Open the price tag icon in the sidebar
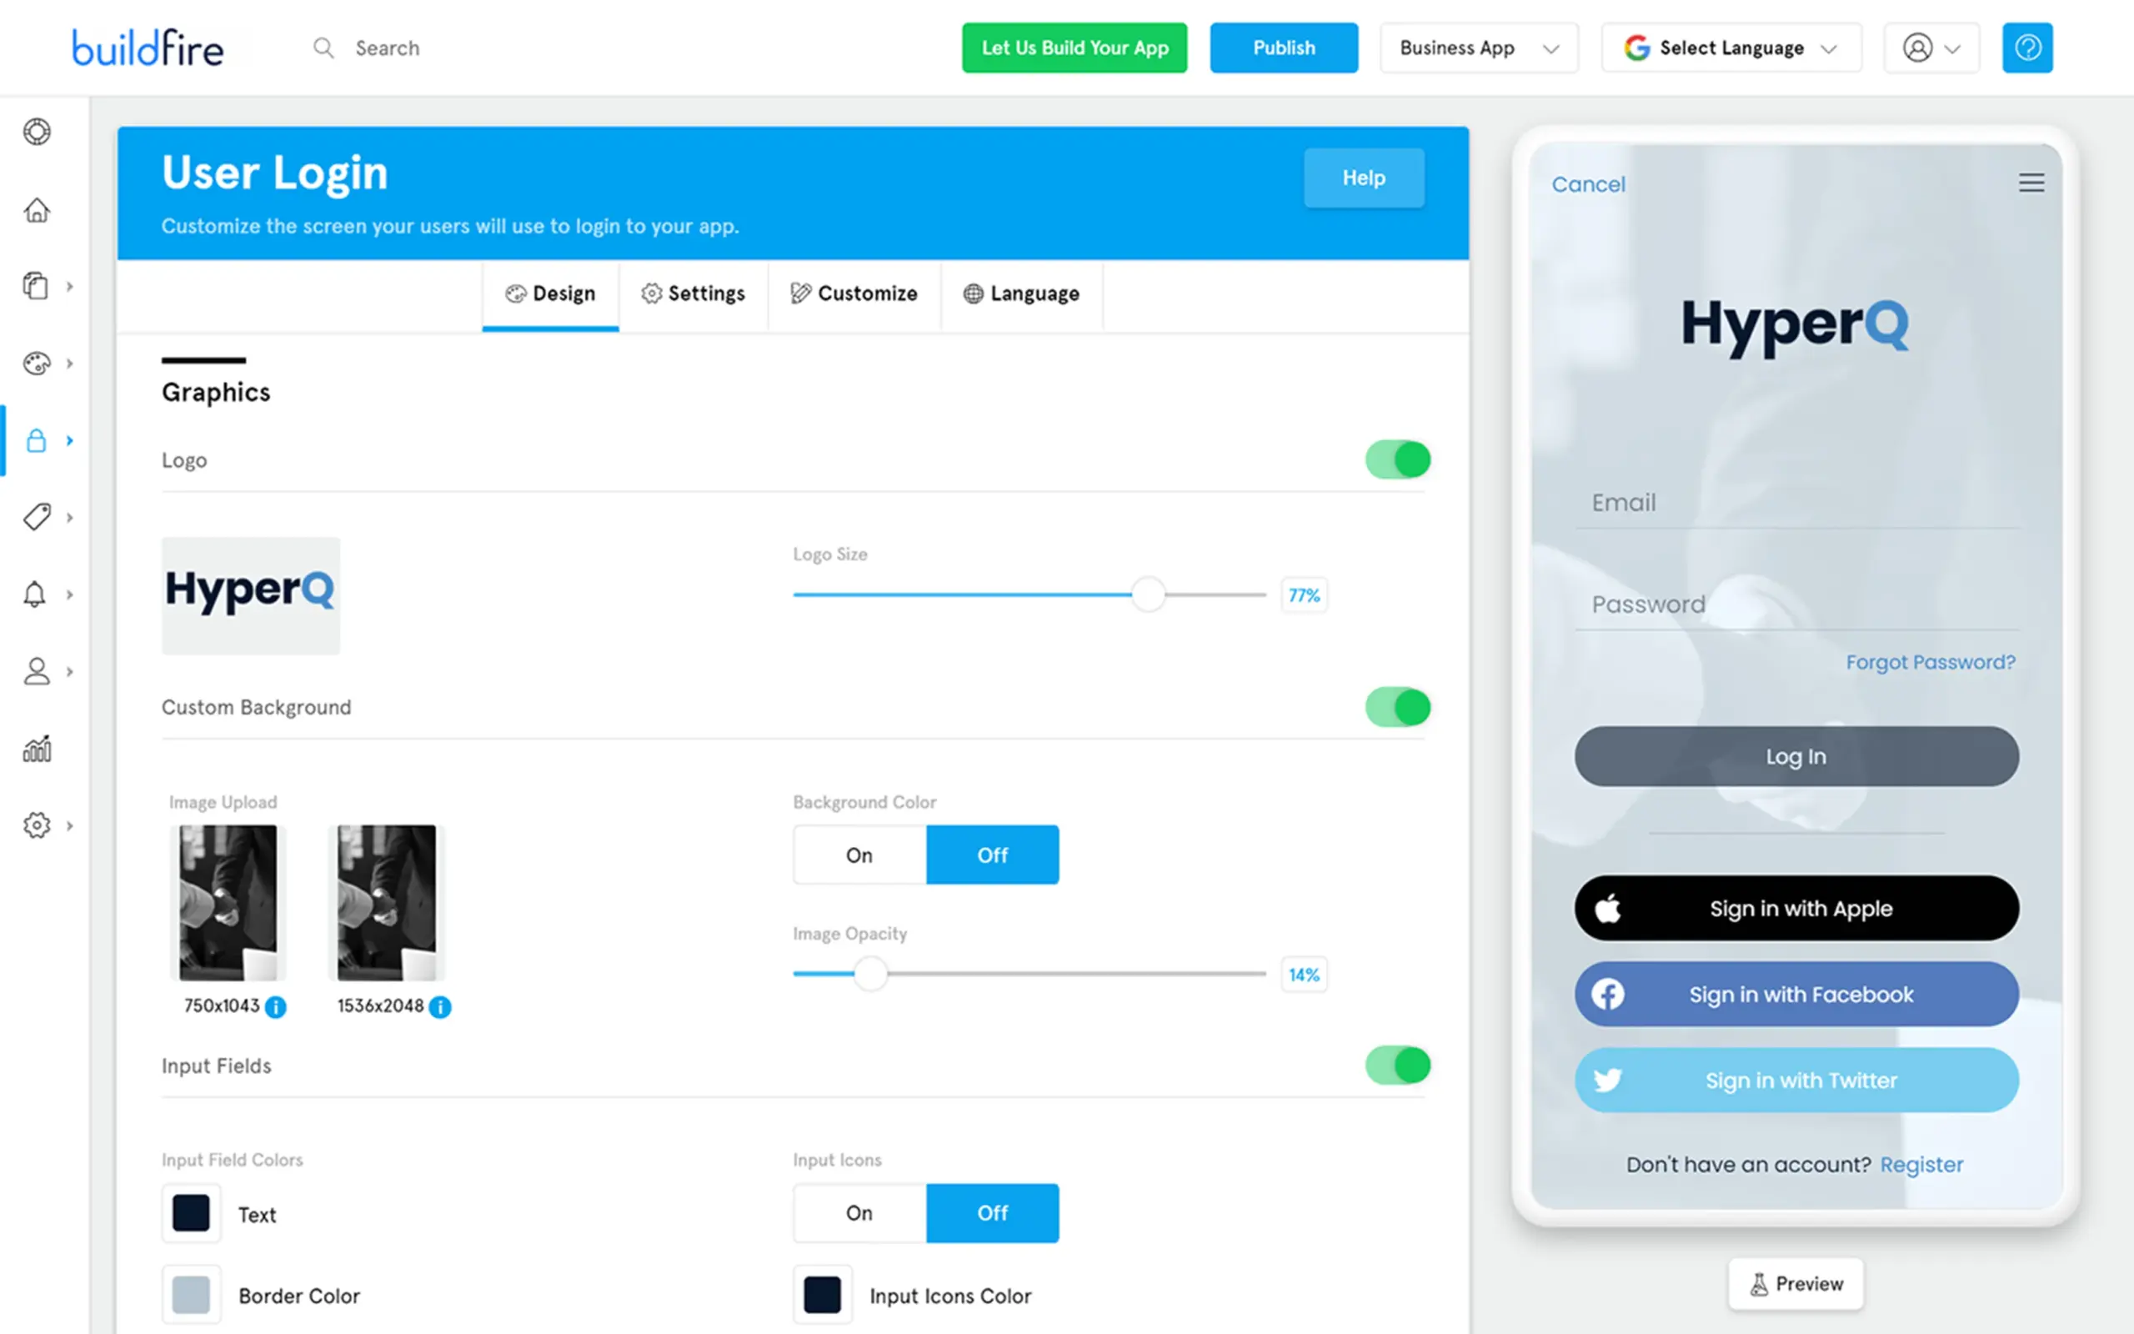The width and height of the screenshot is (2134, 1334). (36, 517)
